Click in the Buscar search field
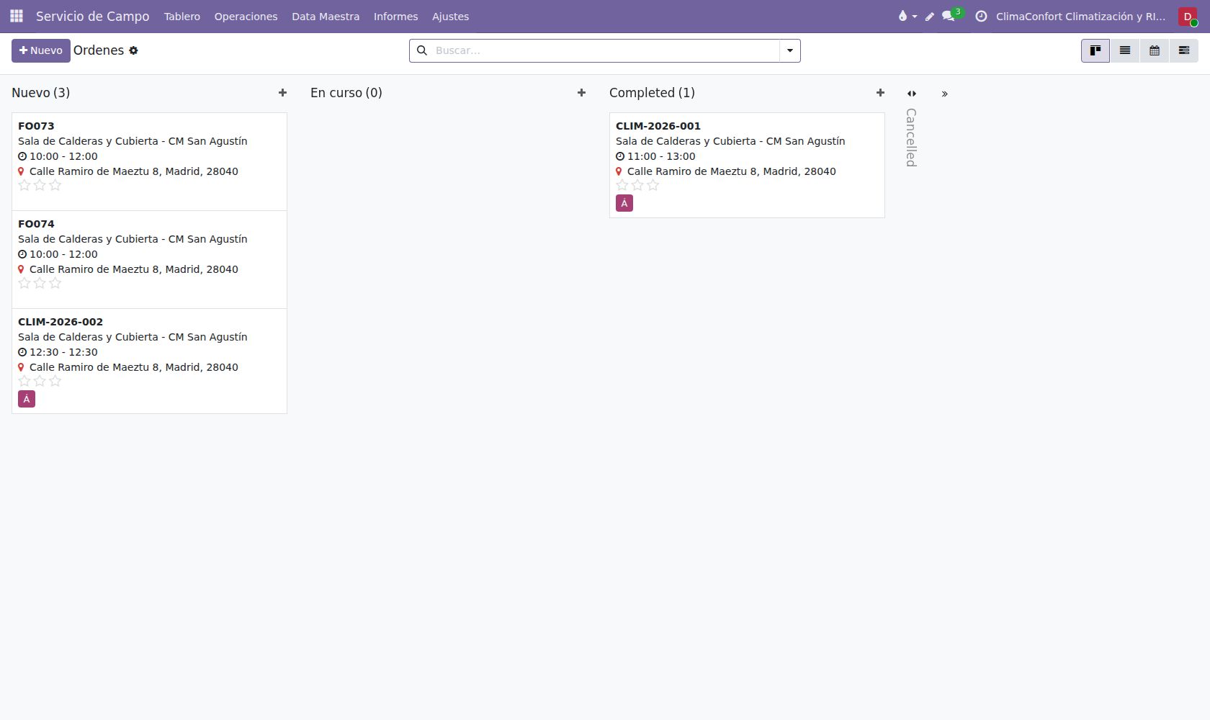The image size is (1210, 720). click(605, 50)
